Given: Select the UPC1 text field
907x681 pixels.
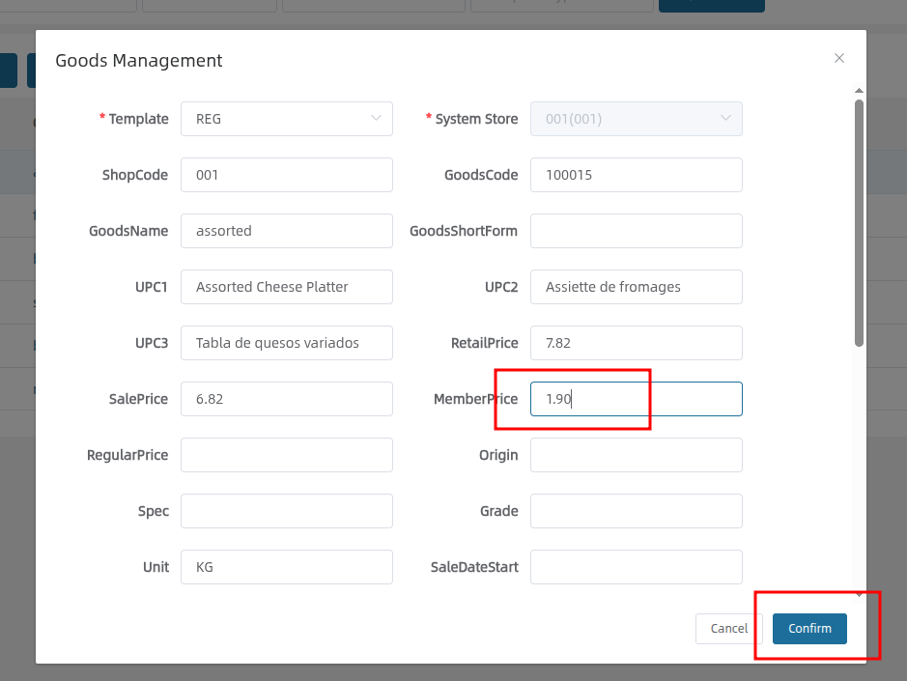Looking at the screenshot, I should click(286, 287).
